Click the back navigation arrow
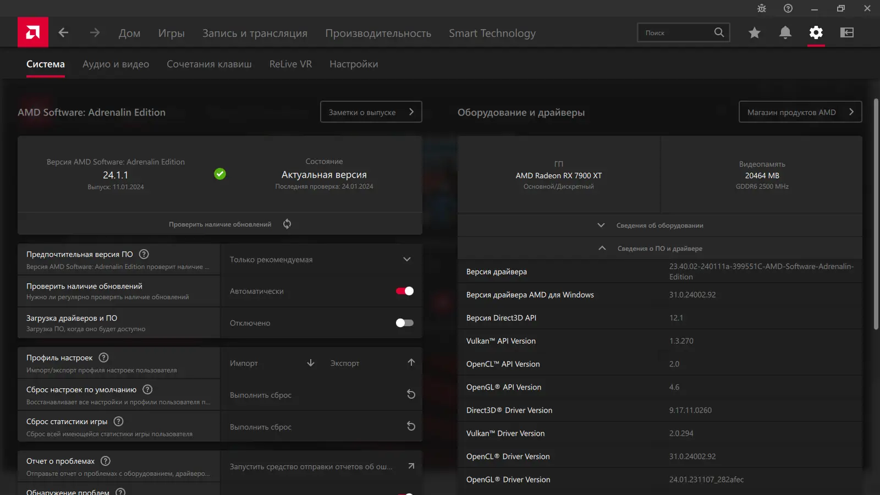Image resolution: width=880 pixels, height=495 pixels. point(64,32)
